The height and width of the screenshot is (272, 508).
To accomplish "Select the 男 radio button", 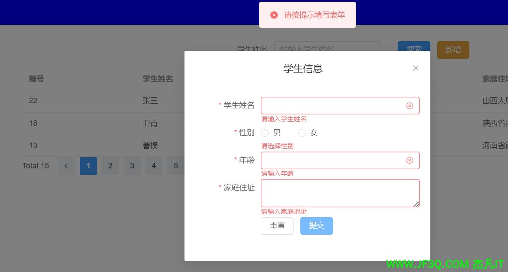I will coord(265,133).
